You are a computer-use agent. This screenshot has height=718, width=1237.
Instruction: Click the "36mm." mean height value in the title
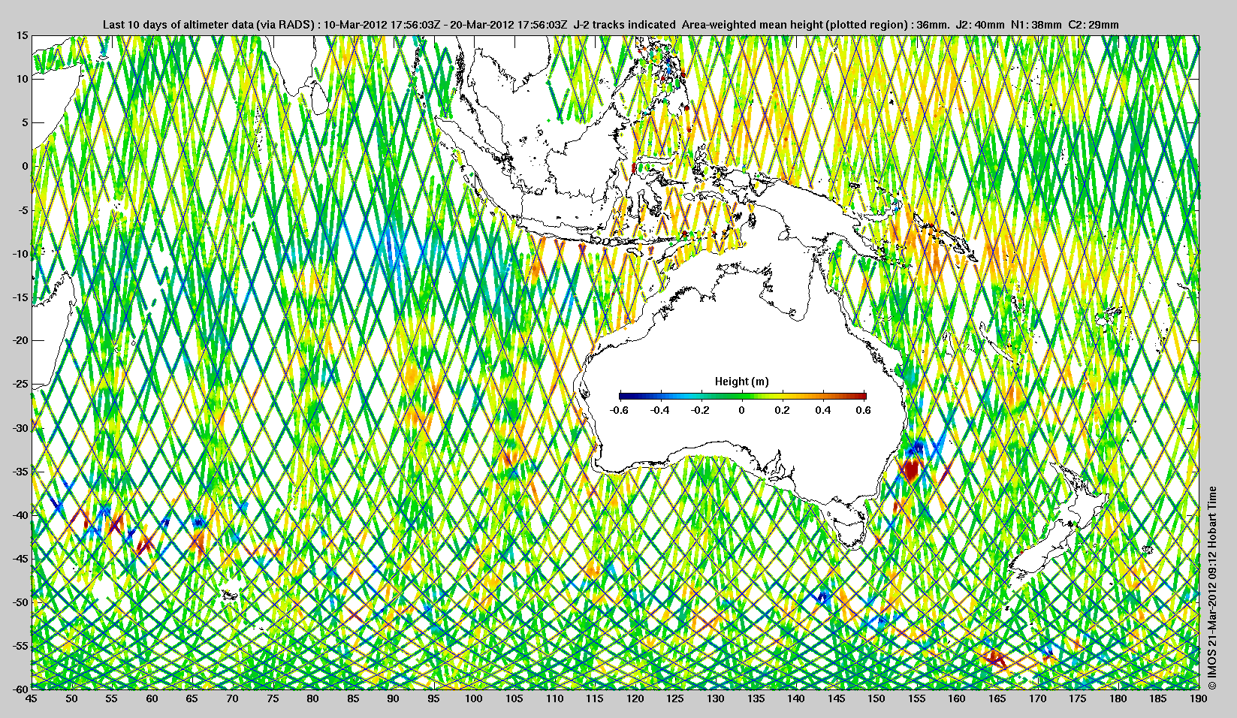point(934,25)
